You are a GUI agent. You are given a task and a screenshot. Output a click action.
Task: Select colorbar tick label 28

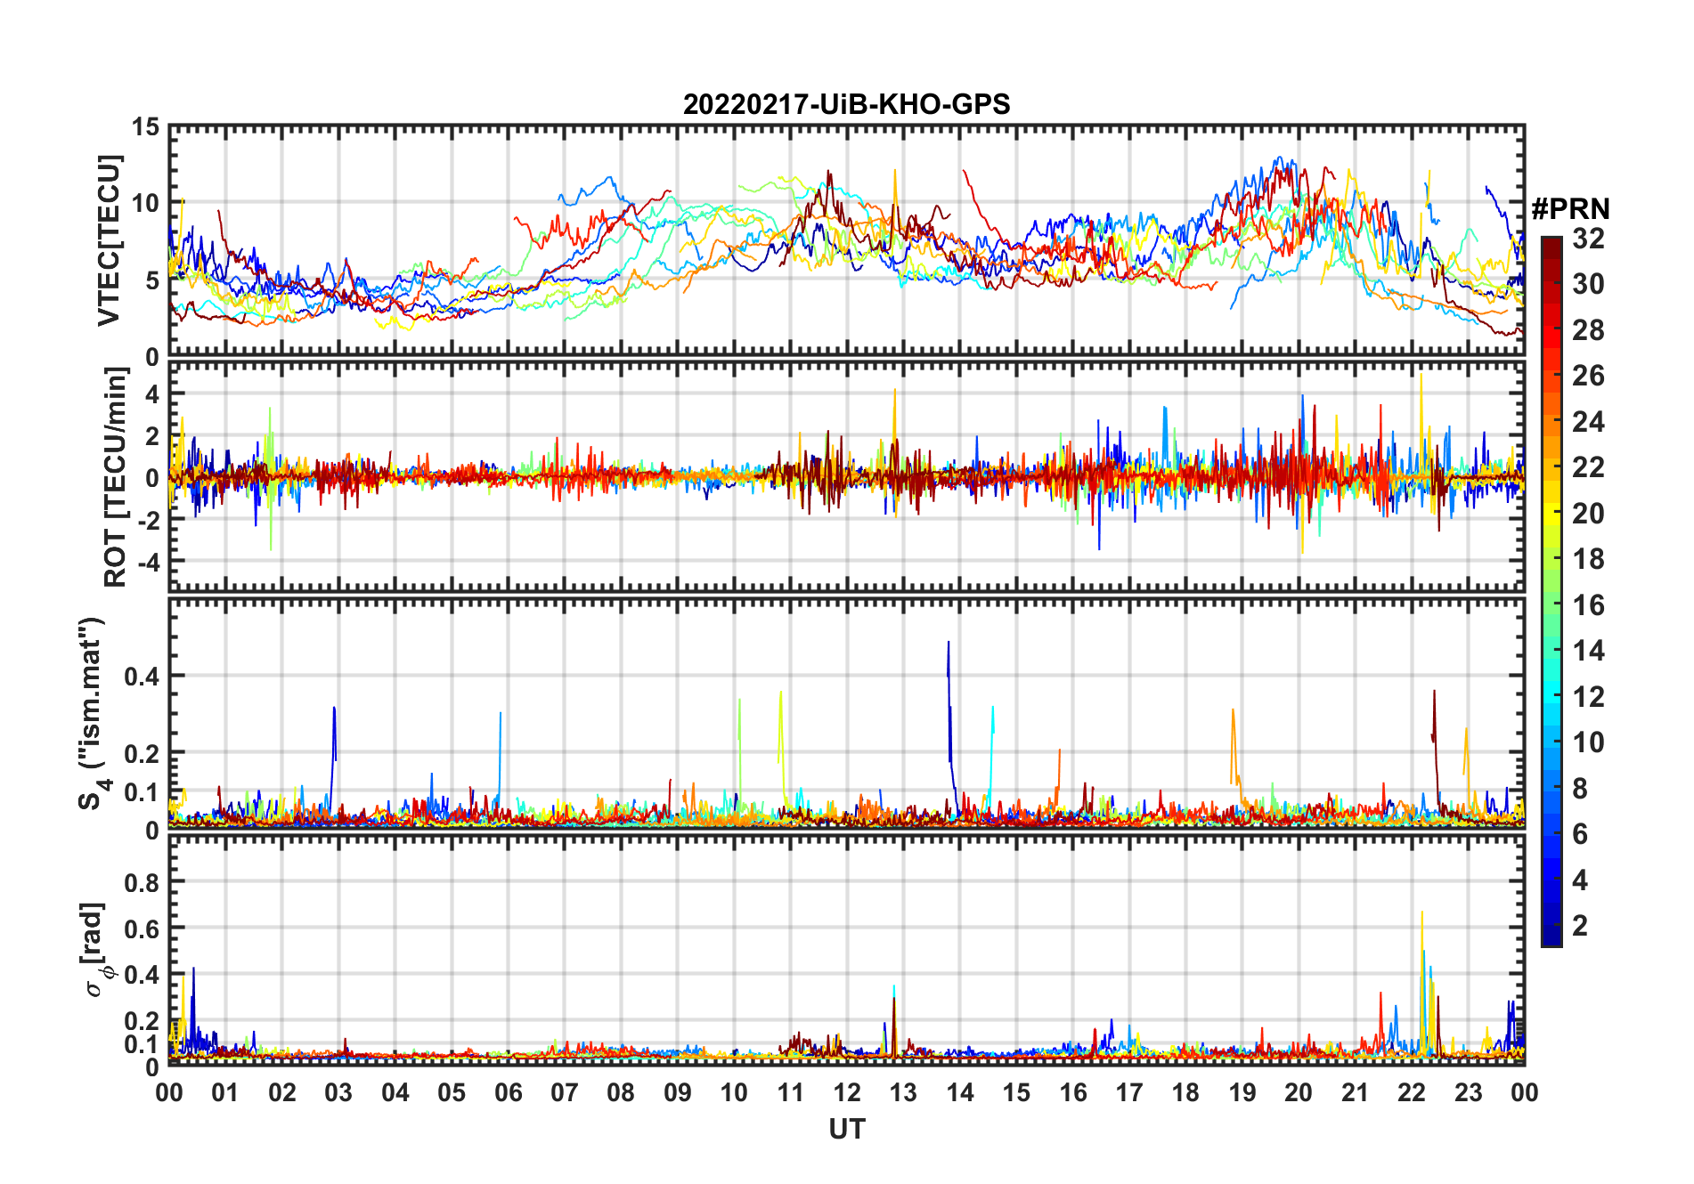[1588, 330]
